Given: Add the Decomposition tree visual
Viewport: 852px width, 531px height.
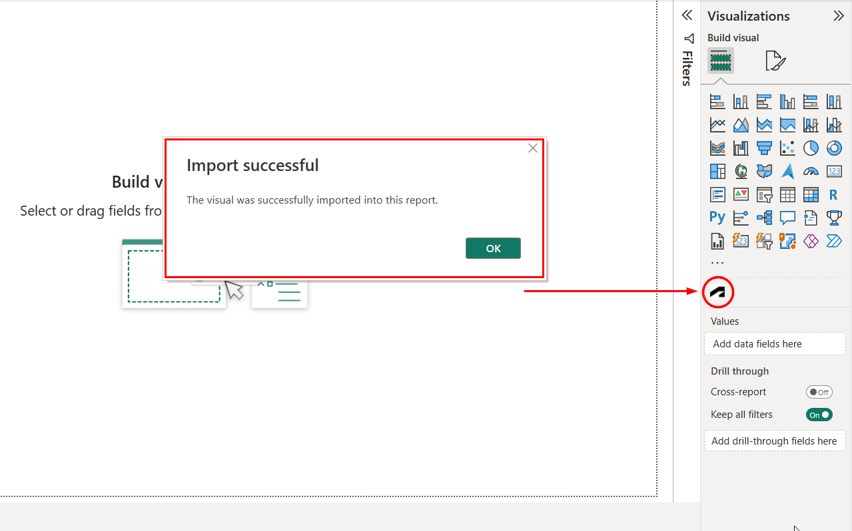Looking at the screenshot, I should [x=764, y=218].
